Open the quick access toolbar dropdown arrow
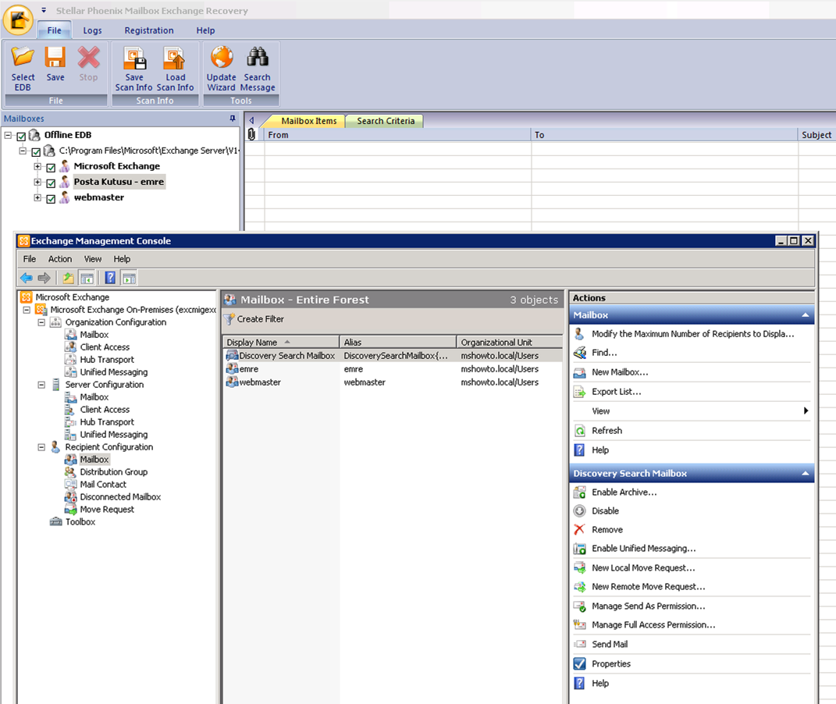 44,10
